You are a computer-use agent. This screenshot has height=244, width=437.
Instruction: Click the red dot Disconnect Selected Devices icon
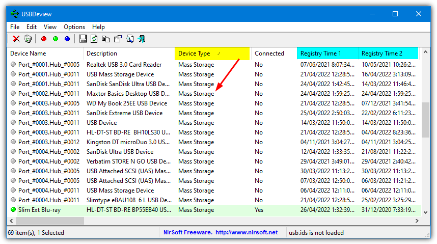point(44,39)
